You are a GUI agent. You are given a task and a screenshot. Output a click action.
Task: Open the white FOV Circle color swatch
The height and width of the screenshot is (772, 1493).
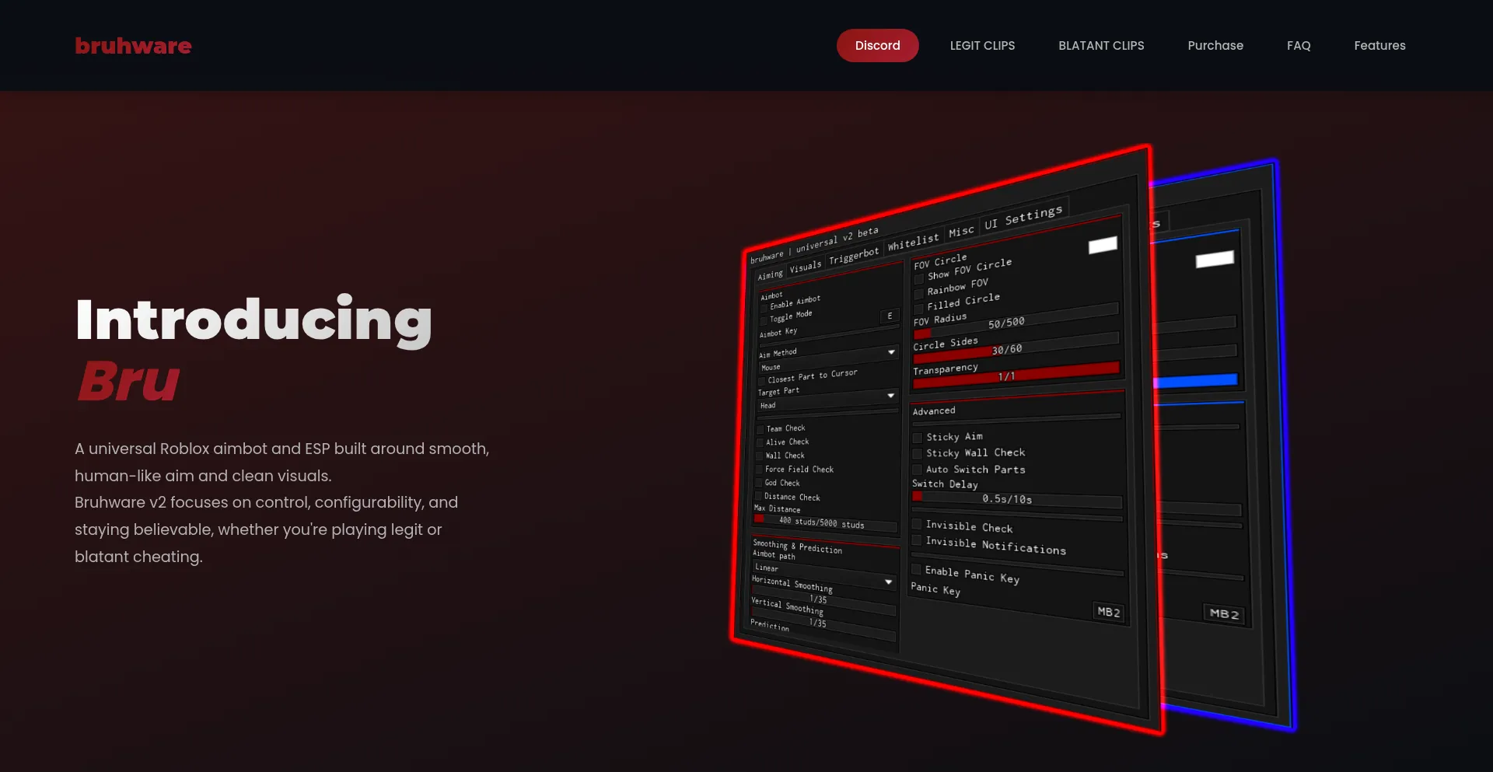tap(1103, 245)
